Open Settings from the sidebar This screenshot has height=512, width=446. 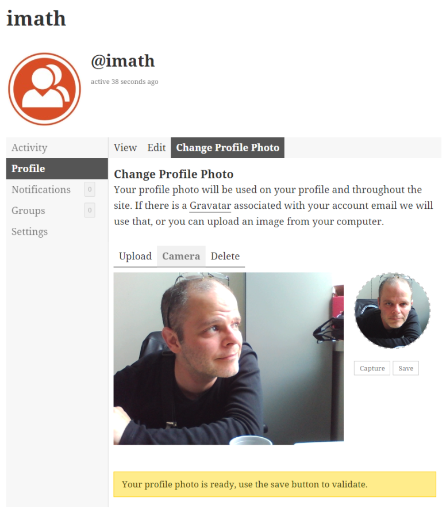(x=29, y=231)
